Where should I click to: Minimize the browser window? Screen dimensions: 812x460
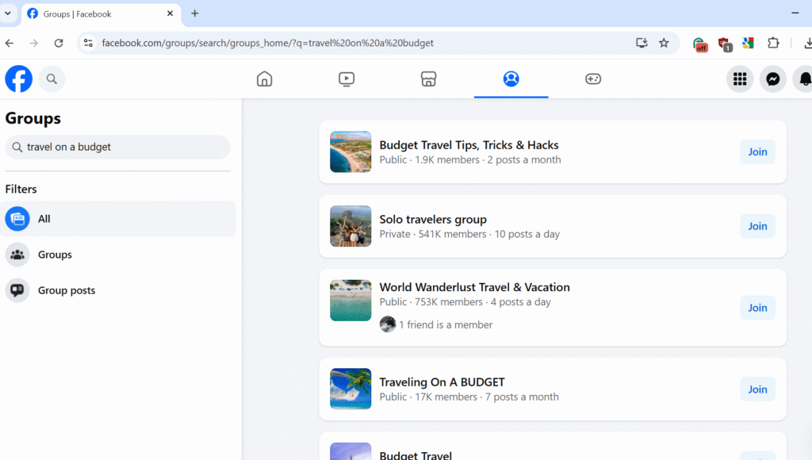click(x=795, y=13)
